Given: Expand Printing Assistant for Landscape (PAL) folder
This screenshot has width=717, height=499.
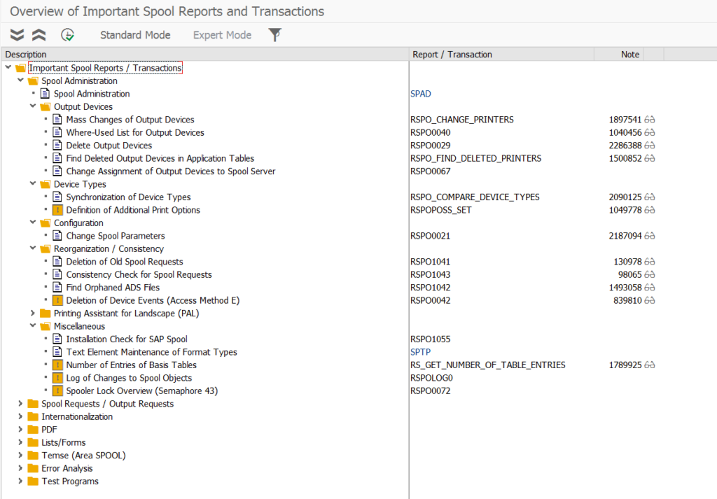Looking at the screenshot, I should [x=33, y=314].
